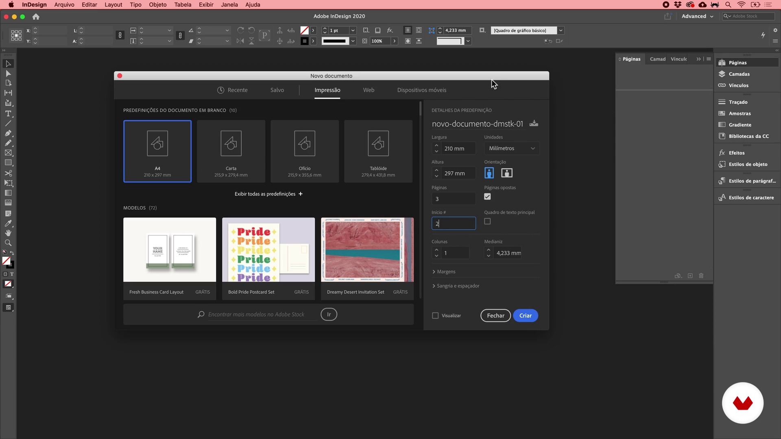Select the Hand tool

click(8, 233)
